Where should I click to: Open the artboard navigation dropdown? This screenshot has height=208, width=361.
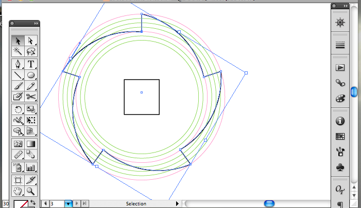pos(68,204)
